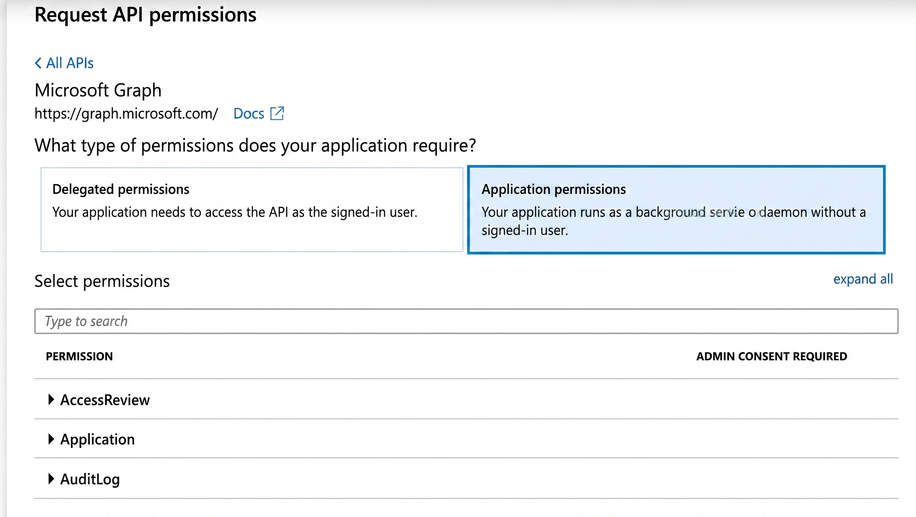Click the ADMIN CONSENT REQUIRED column header

tap(772, 356)
